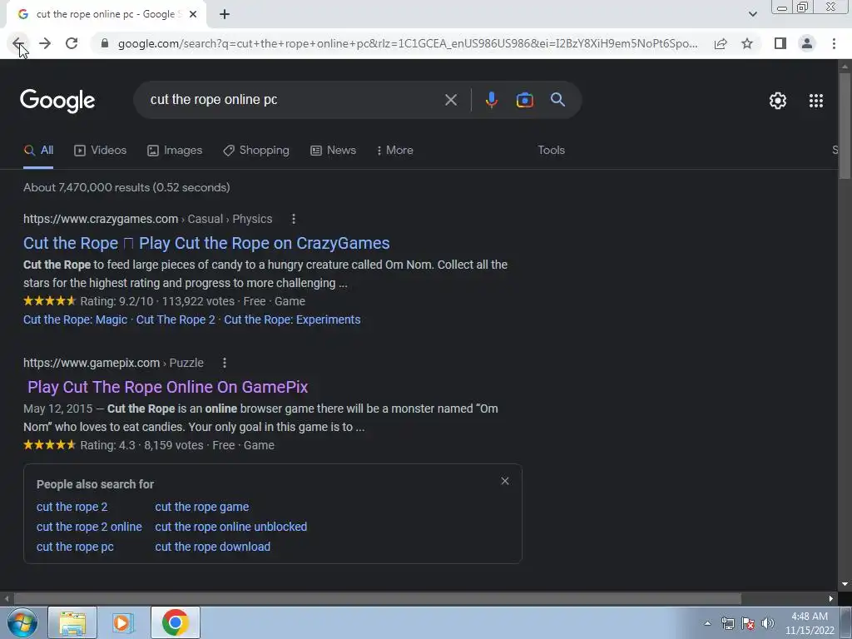
Task: Start voice search with the microphone icon
Action: pos(491,100)
